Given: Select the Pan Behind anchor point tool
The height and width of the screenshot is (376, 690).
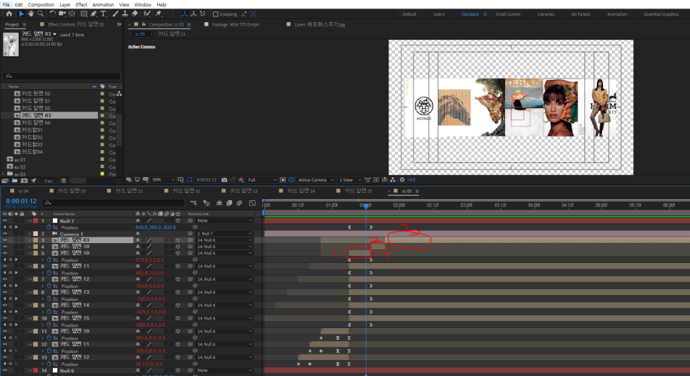Looking at the screenshot, I should point(71,14).
